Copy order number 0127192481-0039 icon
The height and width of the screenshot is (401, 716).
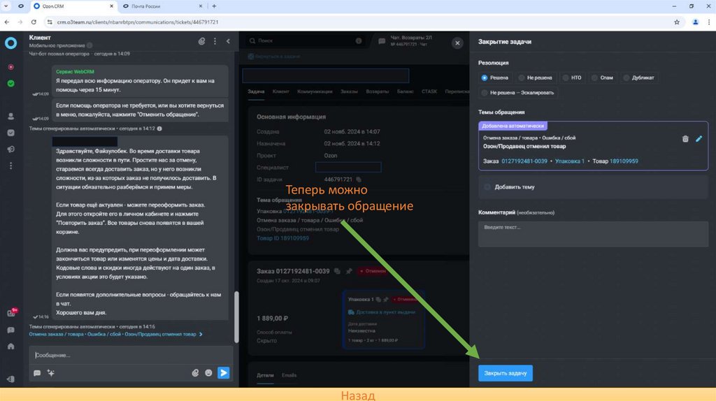click(x=337, y=271)
